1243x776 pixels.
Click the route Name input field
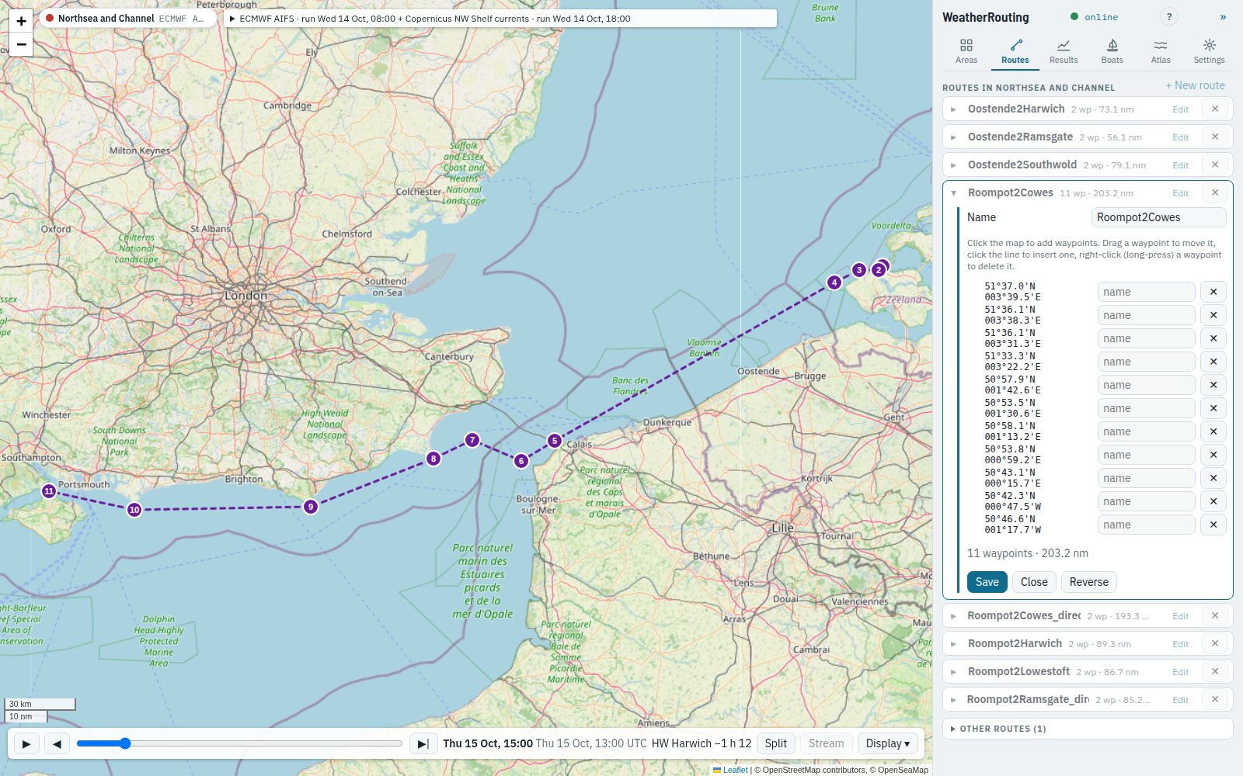[1158, 217]
